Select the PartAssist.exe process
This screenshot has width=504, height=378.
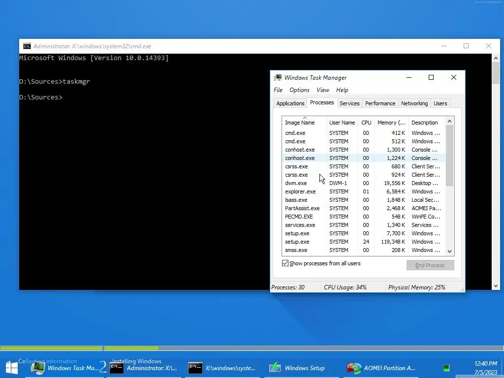pos(364,208)
